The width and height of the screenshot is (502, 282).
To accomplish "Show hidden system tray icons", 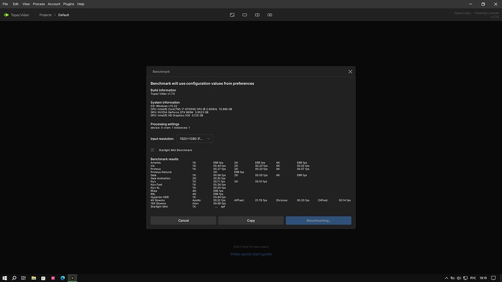I will pos(446,278).
